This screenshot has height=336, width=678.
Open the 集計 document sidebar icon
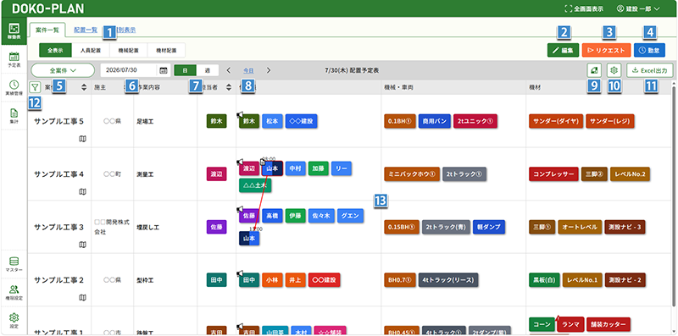14,116
